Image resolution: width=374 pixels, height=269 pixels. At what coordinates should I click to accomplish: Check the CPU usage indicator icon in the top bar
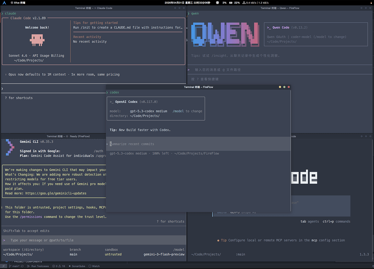[x=217, y=3]
